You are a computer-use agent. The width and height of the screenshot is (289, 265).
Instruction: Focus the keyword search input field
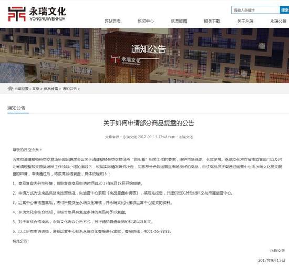[x=255, y=10]
